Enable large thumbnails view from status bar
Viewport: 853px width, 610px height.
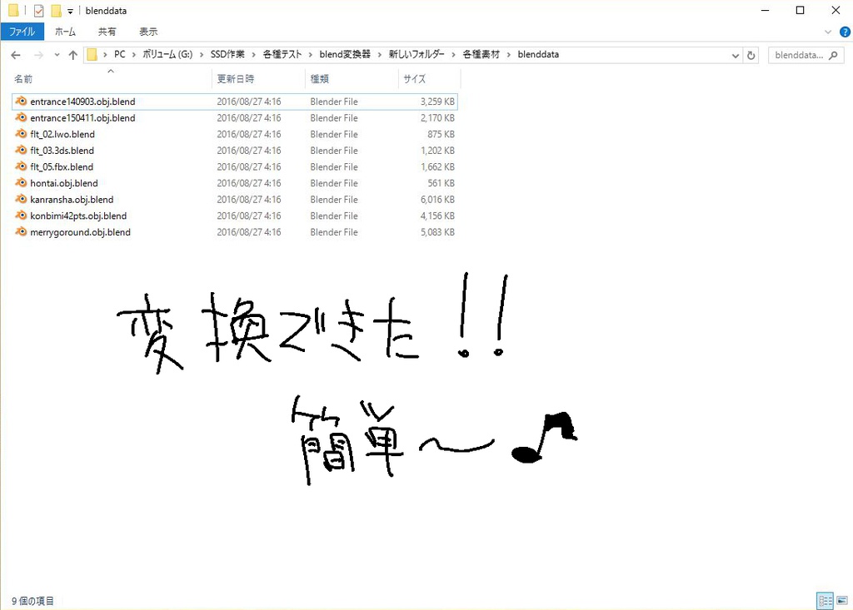coord(841,600)
